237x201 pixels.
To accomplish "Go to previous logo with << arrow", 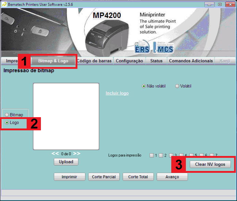I will [x=55, y=153].
